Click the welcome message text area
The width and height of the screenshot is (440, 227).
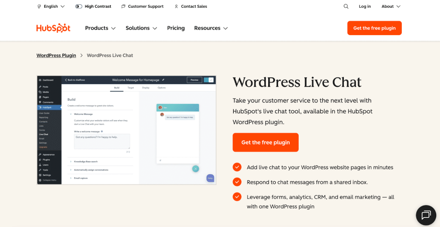pos(102,141)
